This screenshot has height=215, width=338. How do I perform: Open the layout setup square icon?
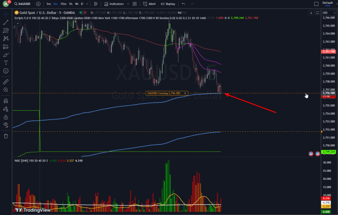(316, 4)
